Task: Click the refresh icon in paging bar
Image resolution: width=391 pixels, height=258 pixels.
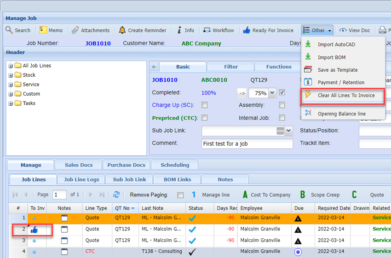Action: click(116, 195)
